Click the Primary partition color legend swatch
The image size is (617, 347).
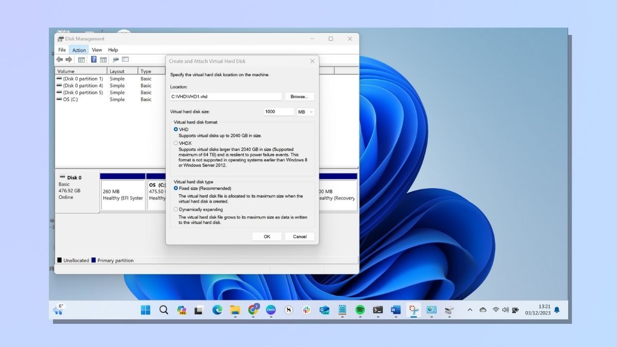click(93, 260)
